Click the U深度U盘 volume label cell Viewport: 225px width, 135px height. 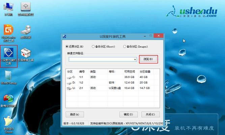pos(115,88)
